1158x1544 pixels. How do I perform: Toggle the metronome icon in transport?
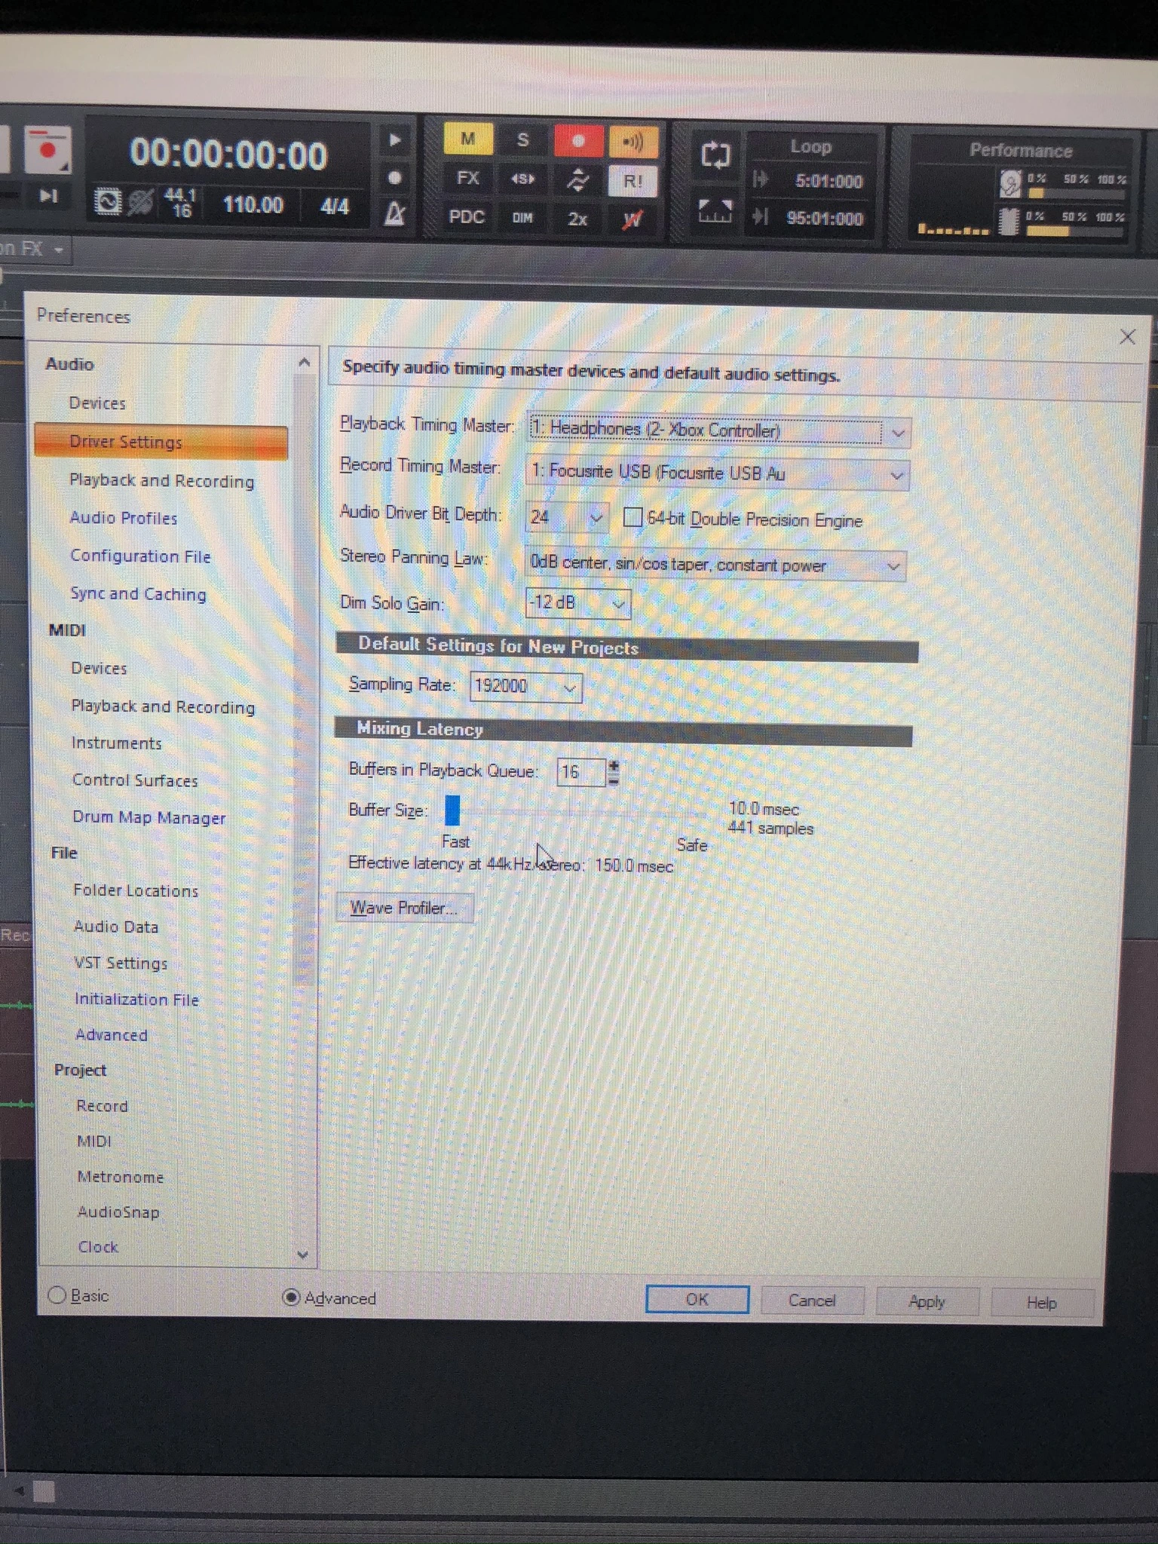(x=394, y=216)
